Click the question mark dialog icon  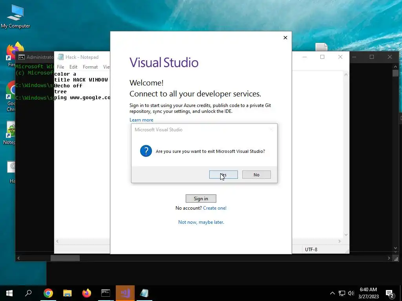(146, 151)
